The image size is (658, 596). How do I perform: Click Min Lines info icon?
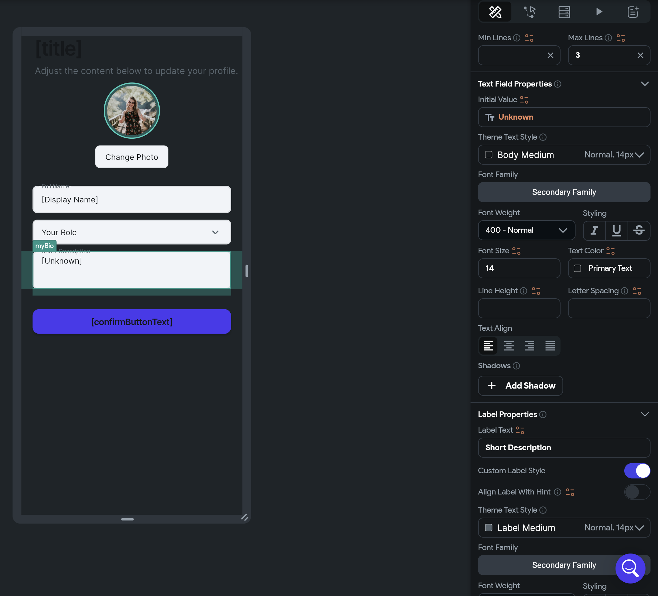[x=517, y=38]
